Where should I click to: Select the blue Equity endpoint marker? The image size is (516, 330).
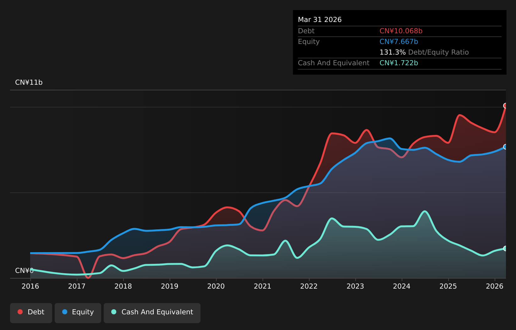click(x=506, y=147)
